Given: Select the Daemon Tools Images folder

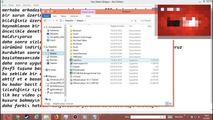Looking at the screenshot, I should click(82, 37).
